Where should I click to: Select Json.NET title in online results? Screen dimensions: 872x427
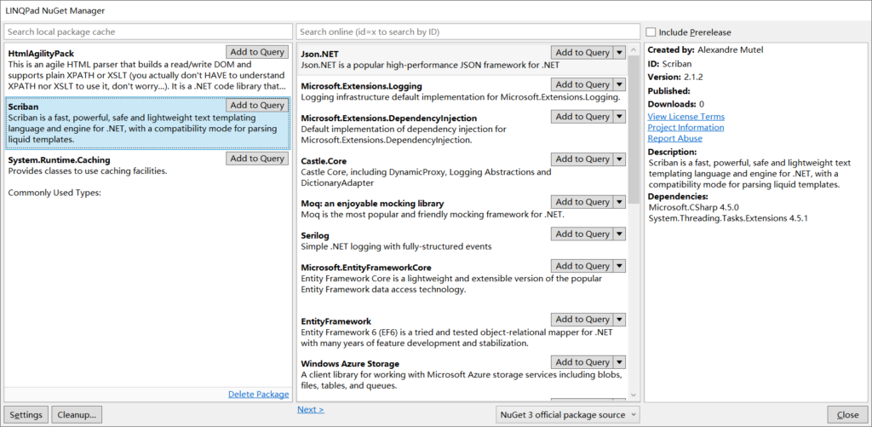pyautogui.click(x=319, y=55)
